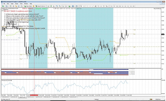Open the File menu
This screenshot has width=166, height=101.
pos(4,4)
